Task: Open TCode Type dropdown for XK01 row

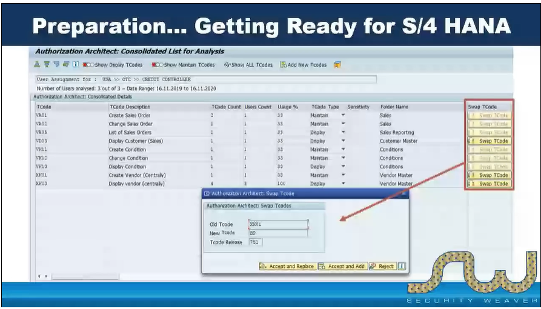Action: coord(343,175)
